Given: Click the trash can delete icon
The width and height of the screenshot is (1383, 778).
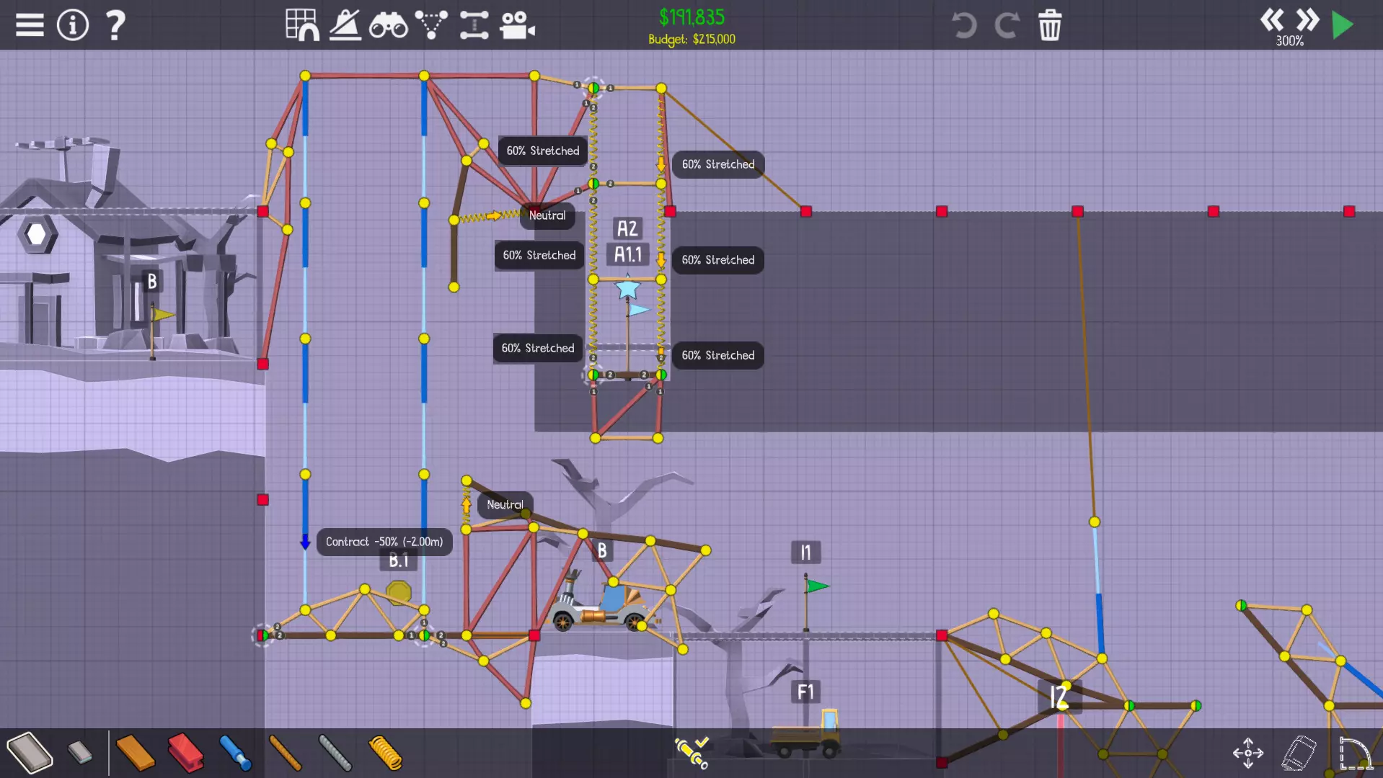Looking at the screenshot, I should click(x=1049, y=25).
